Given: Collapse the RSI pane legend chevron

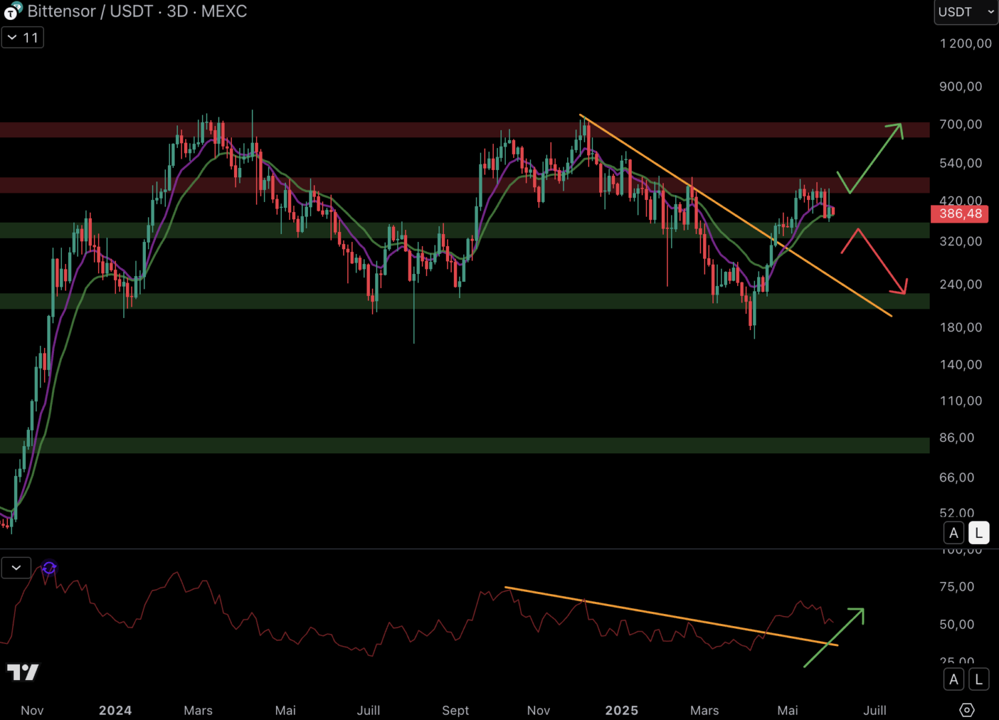Looking at the screenshot, I should coord(16,568).
